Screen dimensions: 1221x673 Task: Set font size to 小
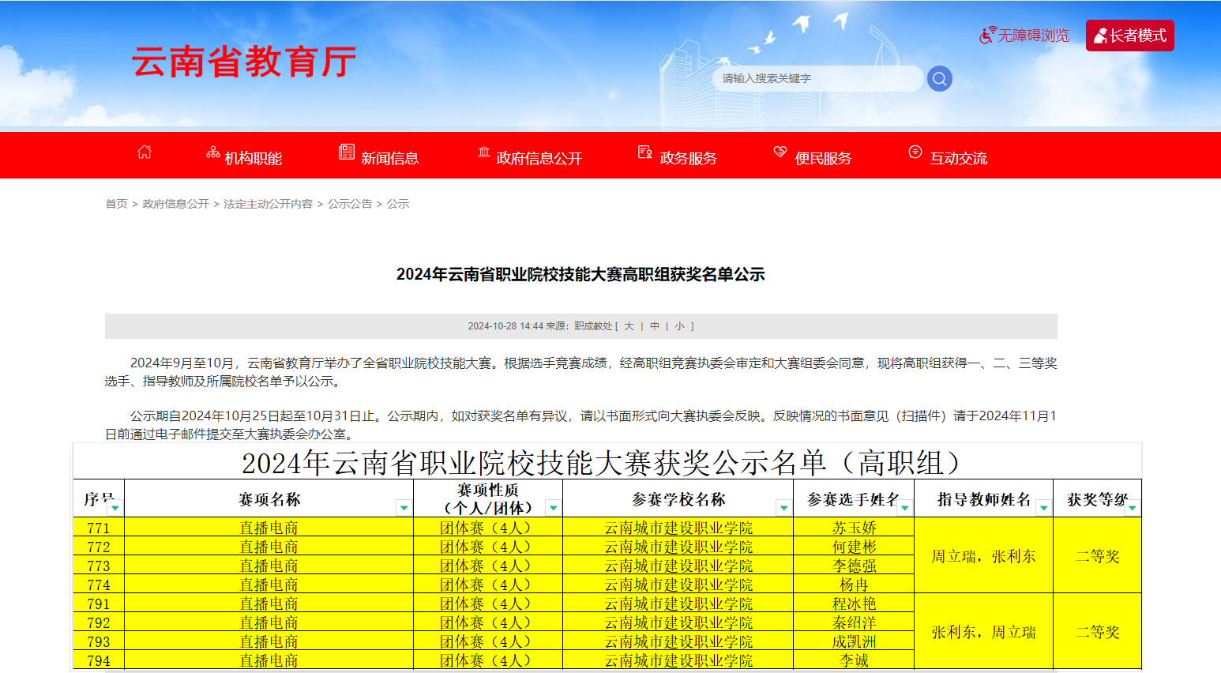pos(680,326)
